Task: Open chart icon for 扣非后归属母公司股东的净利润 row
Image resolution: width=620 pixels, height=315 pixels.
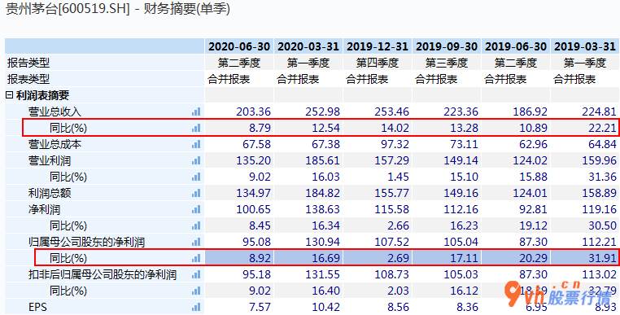Action: tap(196, 274)
